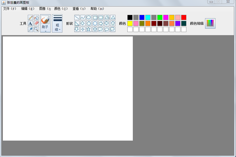Choose the yellow color swatch
236x157 pixels.
click(130, 23)
